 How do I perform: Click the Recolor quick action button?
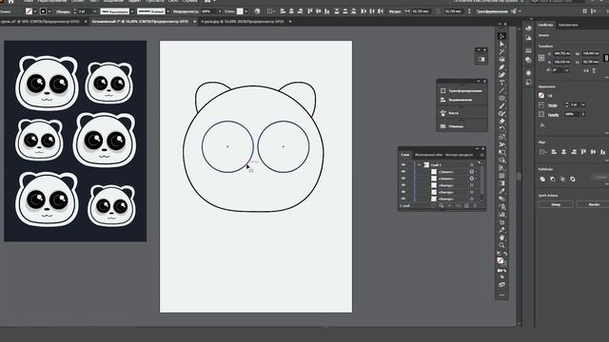593,204
